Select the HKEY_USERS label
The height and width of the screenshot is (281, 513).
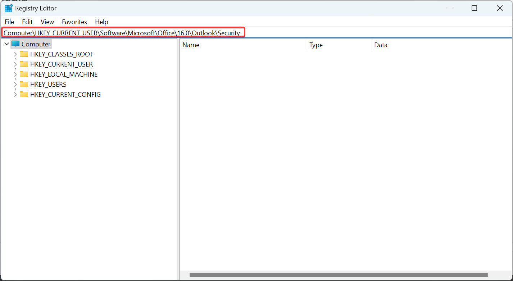(x=49, y=85)
